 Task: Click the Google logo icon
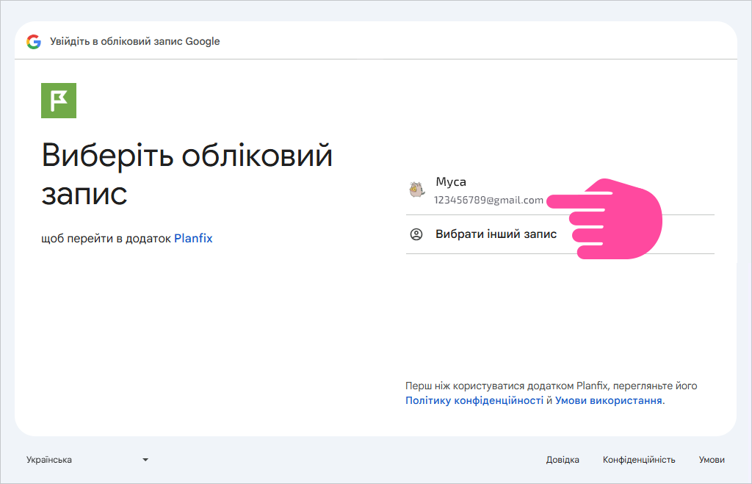[34, 42]
